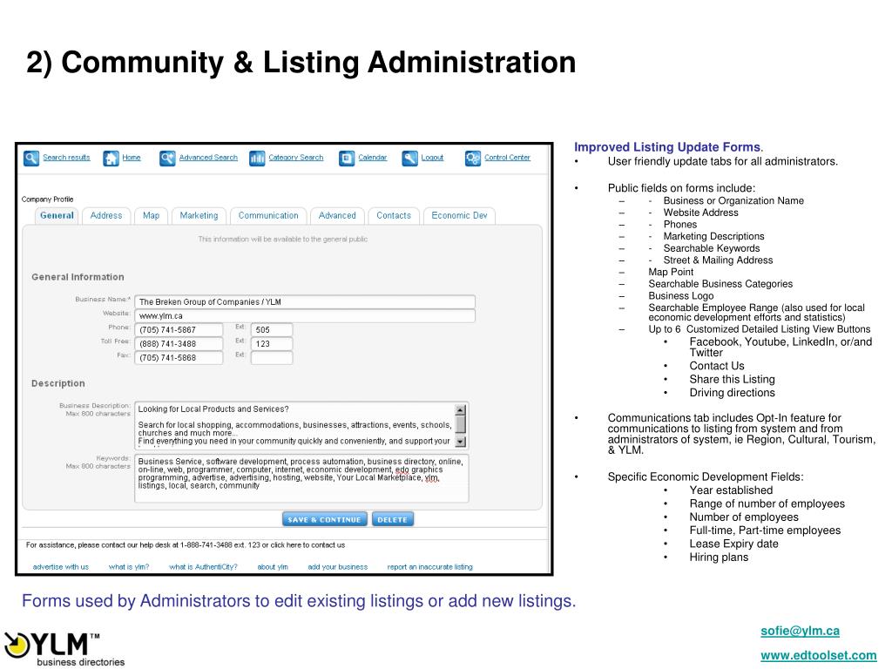This screenshot has width=892, height=669.
Task: Click the Home house icon
Action: pos(111,158)
